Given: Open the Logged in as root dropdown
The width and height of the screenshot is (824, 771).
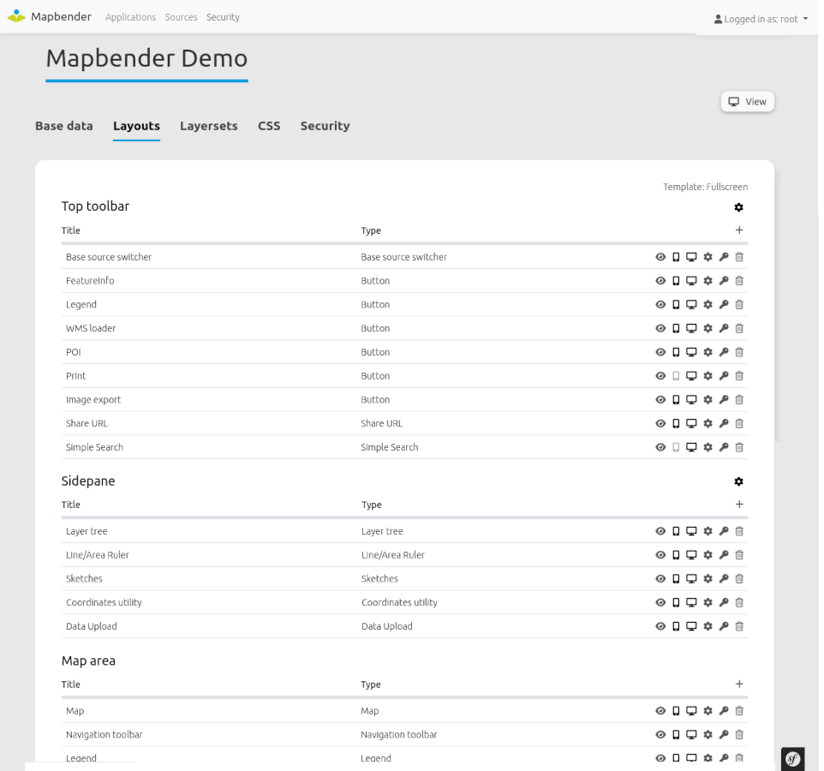Looking at the screenshot, I should coord(761,19).
